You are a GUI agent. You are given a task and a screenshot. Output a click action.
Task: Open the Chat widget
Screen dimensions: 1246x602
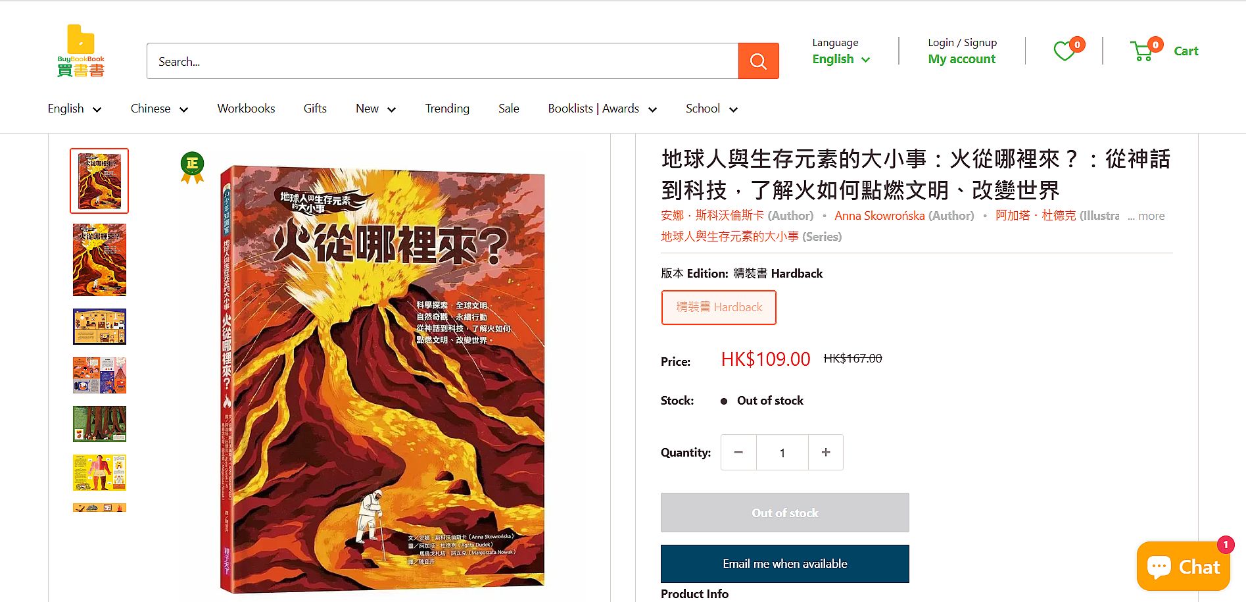pyautogui.click(x=1184, y=566)
